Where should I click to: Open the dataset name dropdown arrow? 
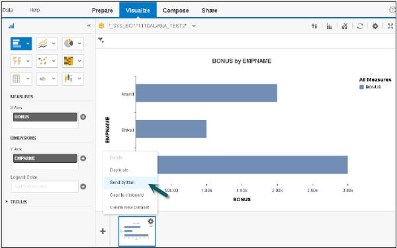pos(194,26)
